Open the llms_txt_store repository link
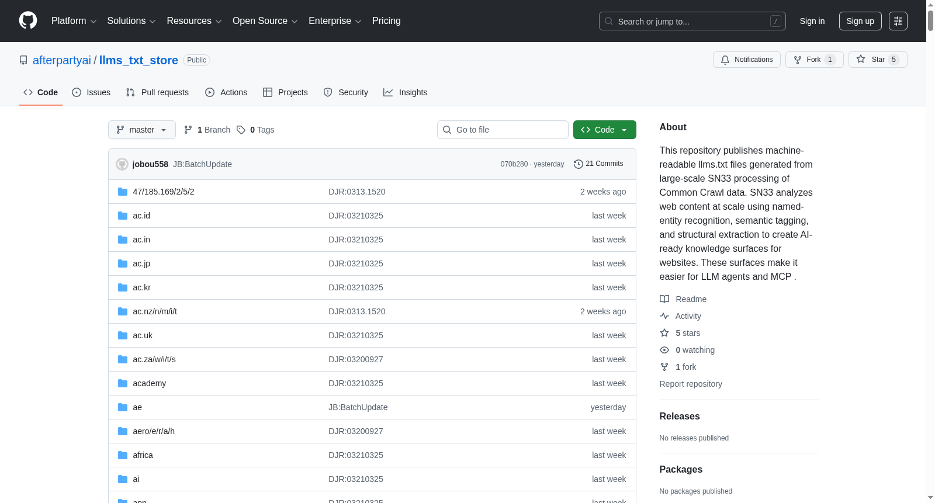 pyautogui.click(x=138, y=60)
